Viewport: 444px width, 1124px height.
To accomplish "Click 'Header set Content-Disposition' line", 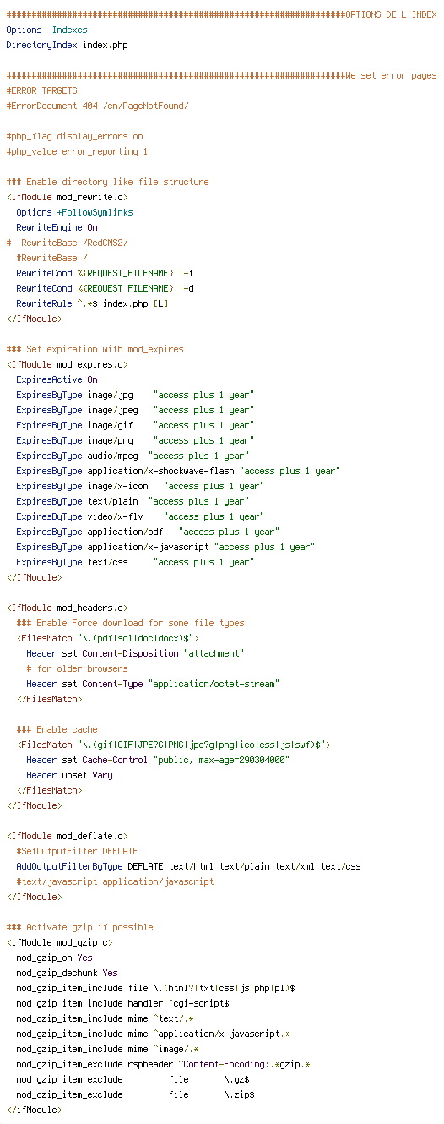I will pyautogui.click(x=135, y=653).
